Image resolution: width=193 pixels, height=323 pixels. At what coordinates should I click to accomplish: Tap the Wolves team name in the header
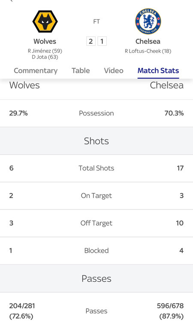pyautogui.click(x=45, y=41)
